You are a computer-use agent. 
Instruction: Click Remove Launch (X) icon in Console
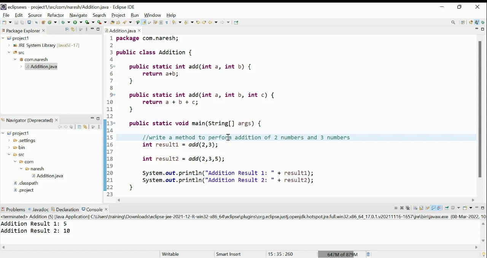402,208
